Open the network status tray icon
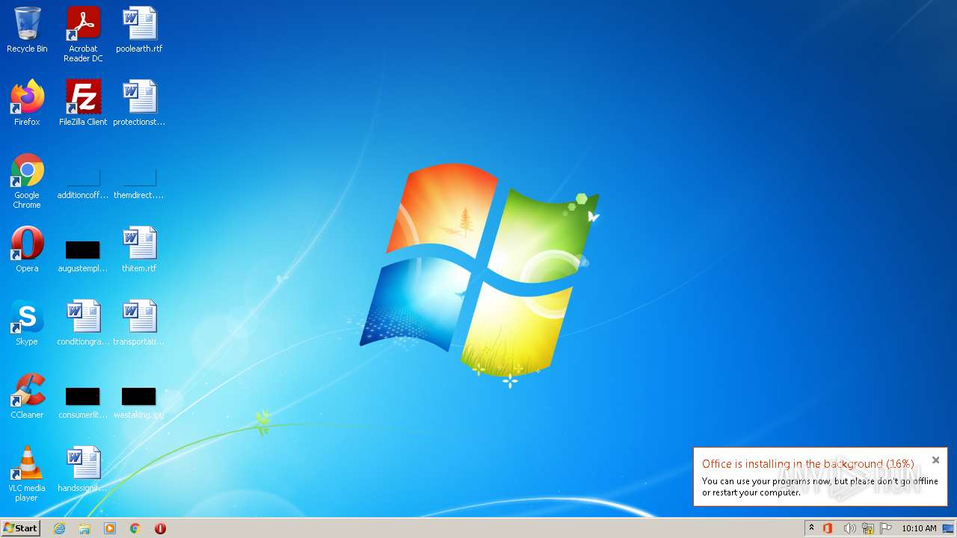Screen dimensions: 957x538 coord(868,528)
